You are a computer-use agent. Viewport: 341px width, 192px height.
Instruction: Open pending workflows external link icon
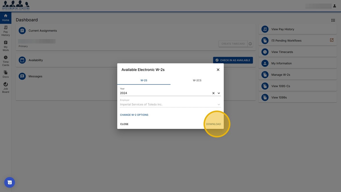tap(332, 40)
